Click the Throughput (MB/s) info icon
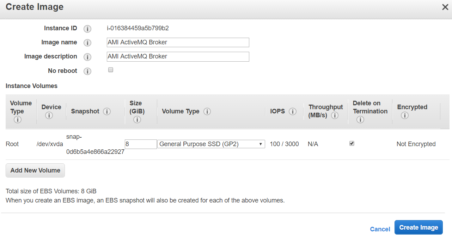Screen dimensions: 452x237 click(x=335, y=116)
